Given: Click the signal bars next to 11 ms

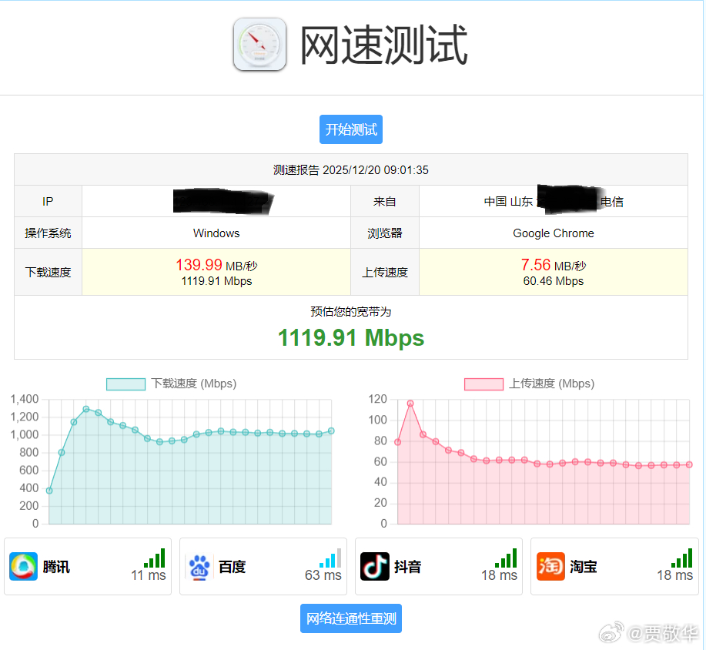Looking at the screenshot, I should tap(154, 558).
